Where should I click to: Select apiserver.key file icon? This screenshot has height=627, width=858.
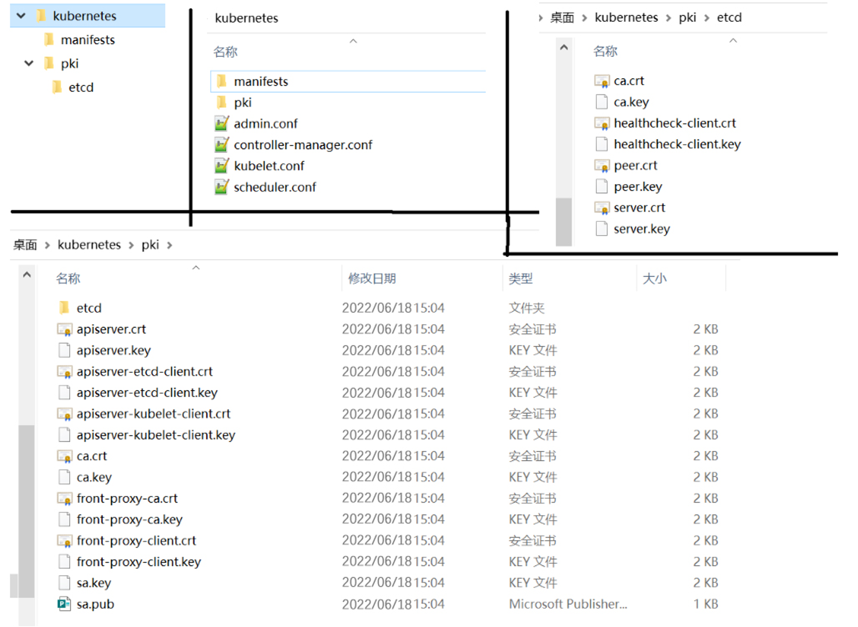tap(64, 350)
